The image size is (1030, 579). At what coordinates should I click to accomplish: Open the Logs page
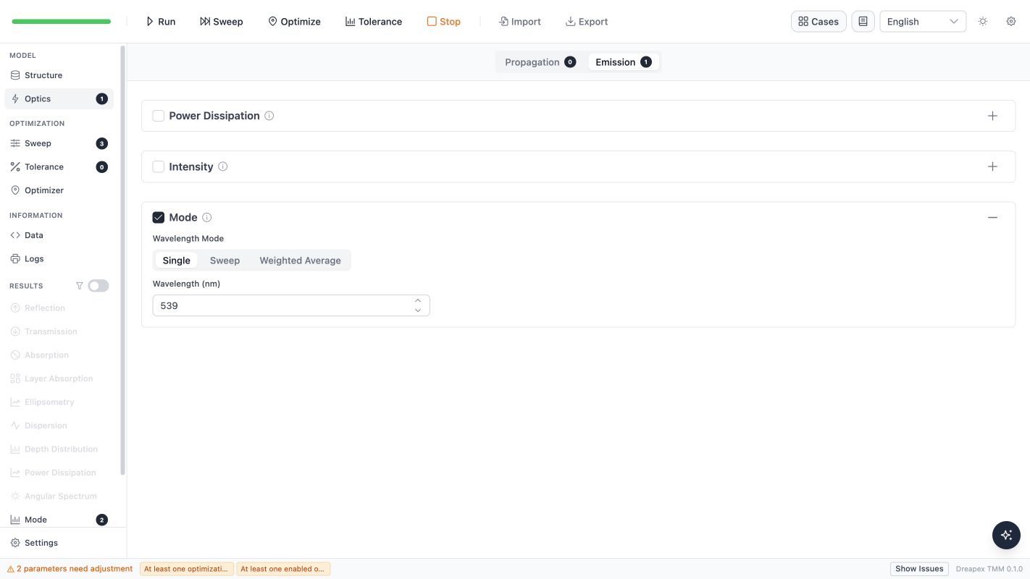point(59,258)
